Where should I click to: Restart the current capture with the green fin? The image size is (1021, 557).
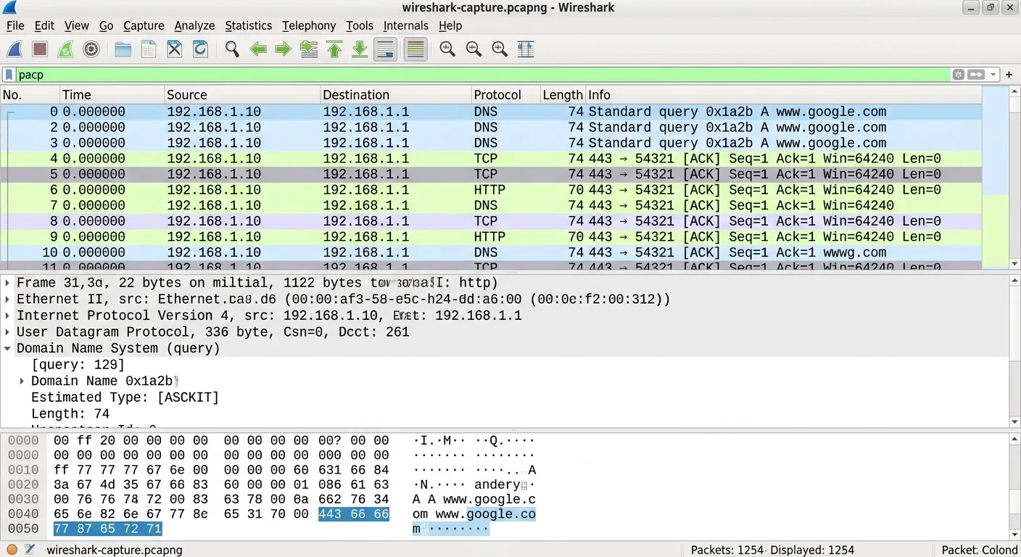pyautogui.click(x=65, y=49)
